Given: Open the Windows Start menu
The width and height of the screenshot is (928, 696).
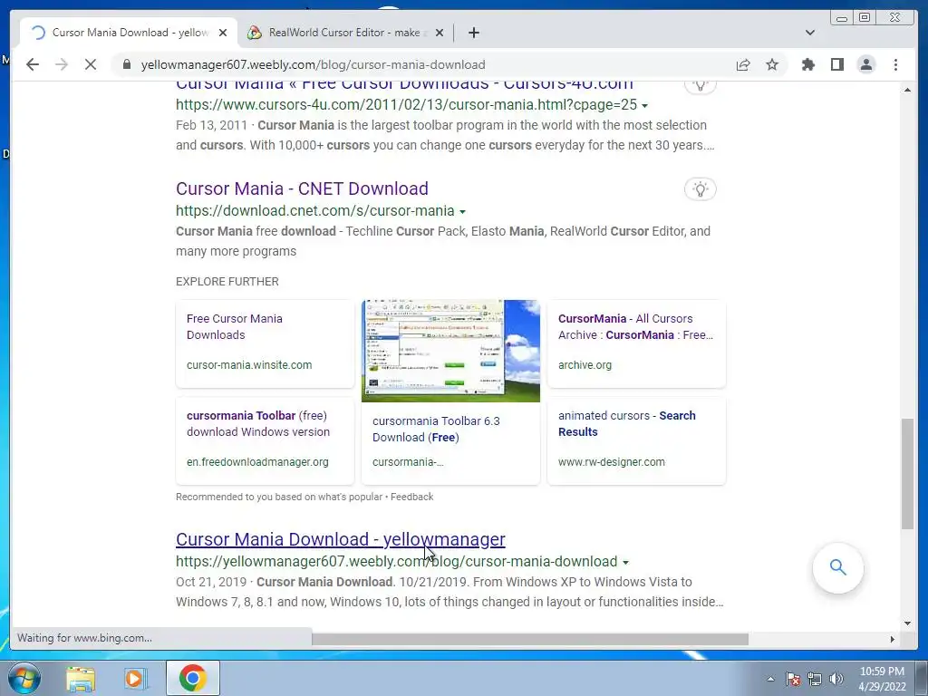Looking at the screenshot, I should coord(24,678).
